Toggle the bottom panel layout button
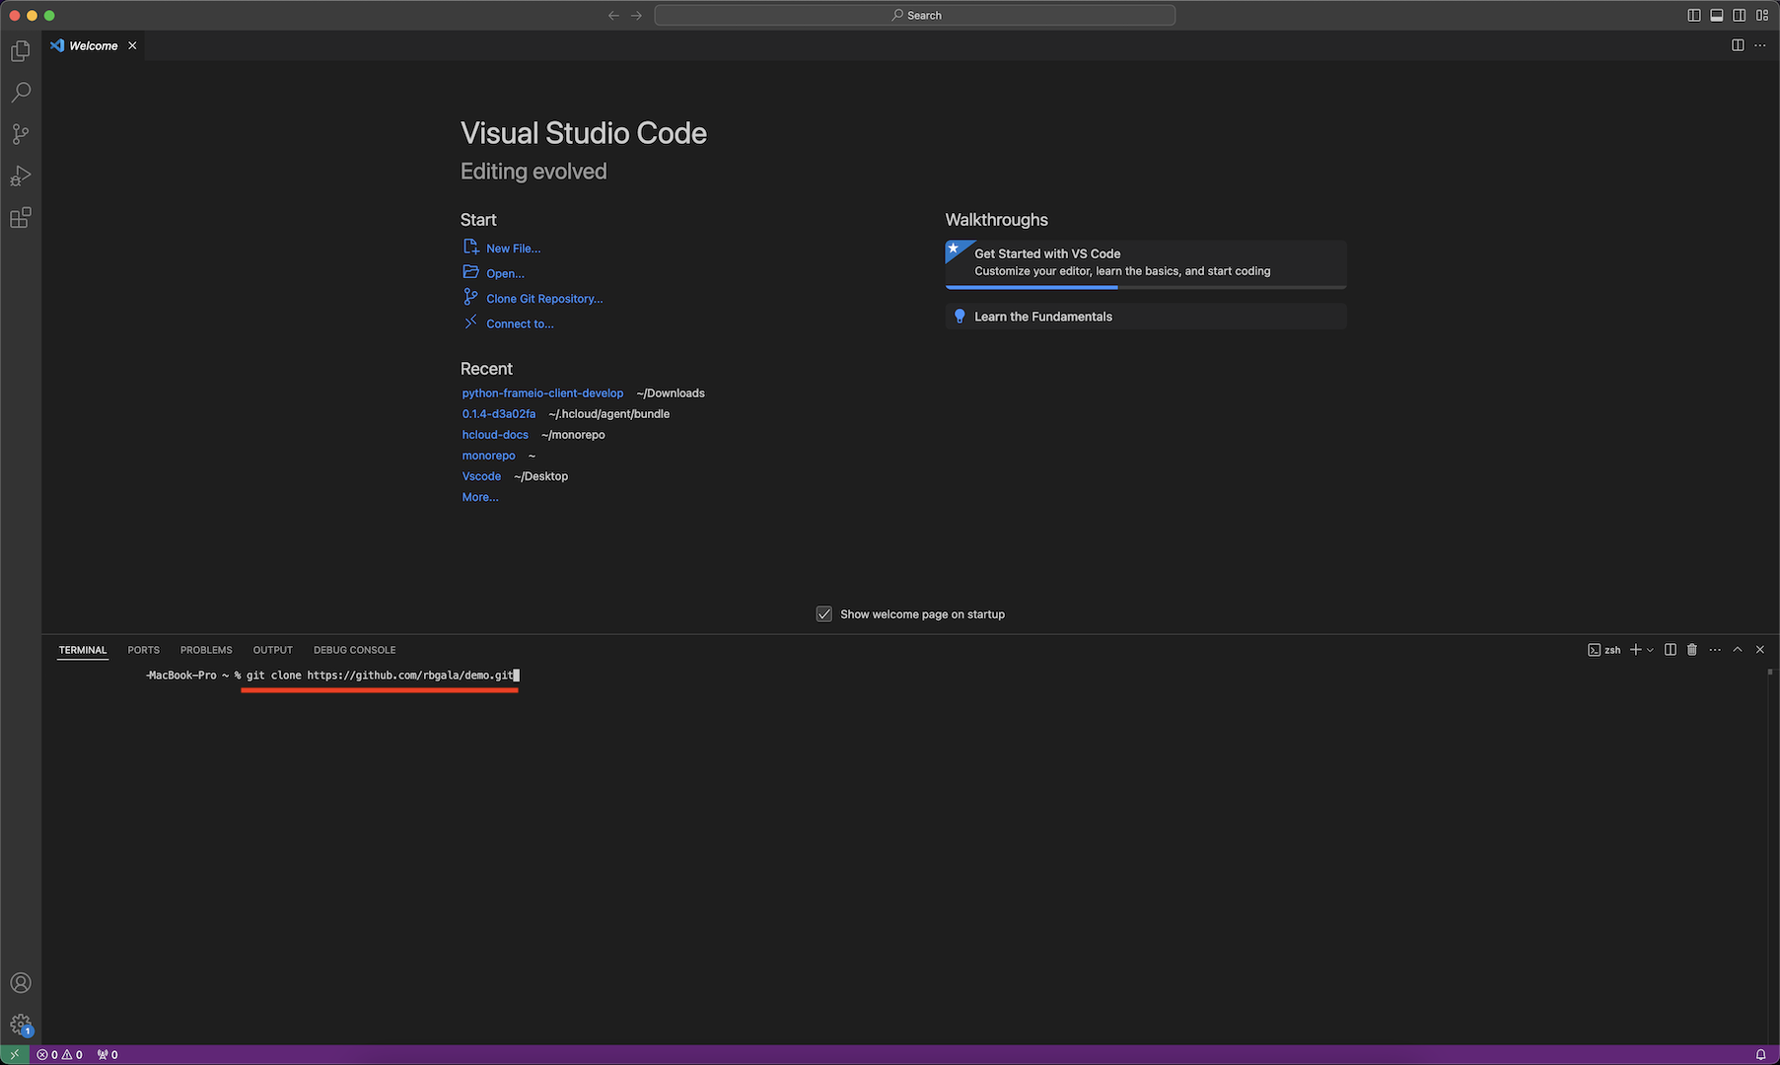 click(x=1717, y=15)
